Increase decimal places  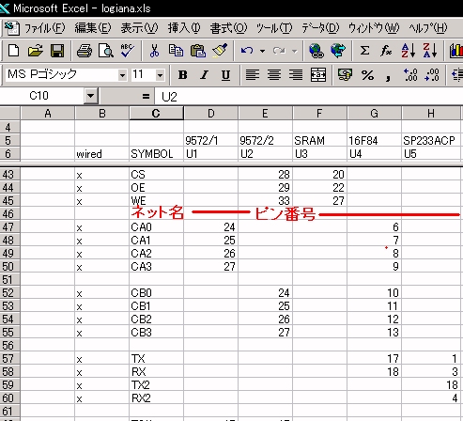pyautogui.click(x=410, y=75)
